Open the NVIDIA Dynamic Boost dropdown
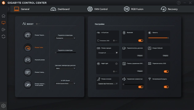The width and height of the screenshot is (194, 110). (65, 83)
